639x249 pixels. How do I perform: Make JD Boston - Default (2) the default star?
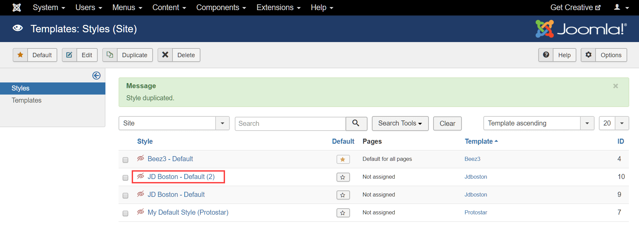coord(343,177)
